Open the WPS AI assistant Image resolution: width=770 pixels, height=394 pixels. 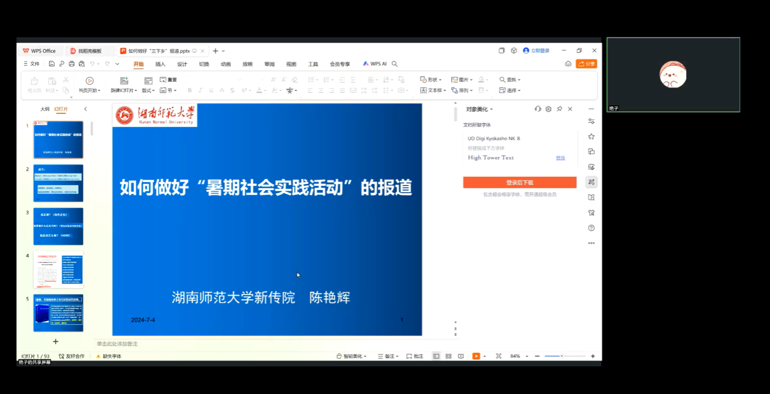click(x=375, y=64)
